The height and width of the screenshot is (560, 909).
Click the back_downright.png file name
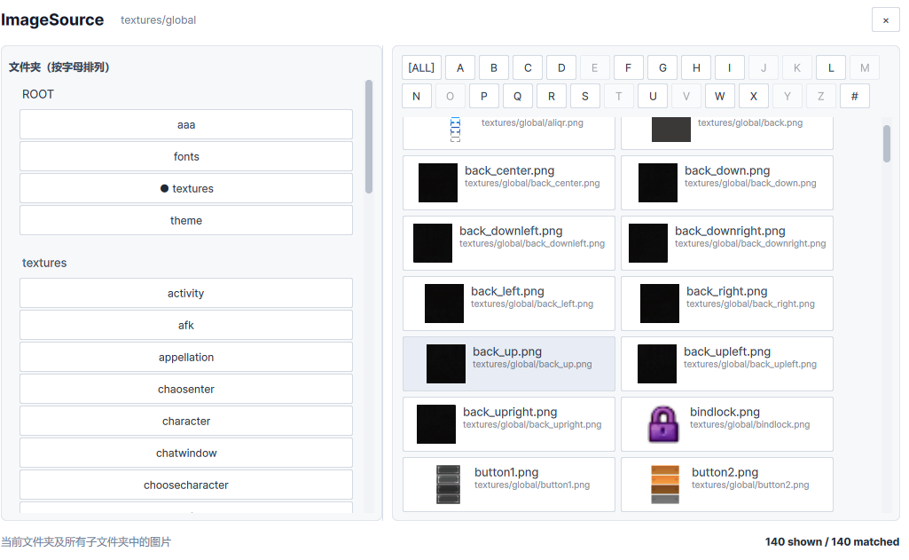(730, 231)
